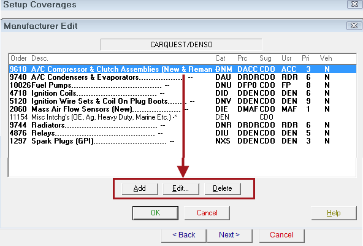Screen dimensions: 363x246
Task: Select row 5120 Ignition Wire Sets
Action: [183, 101]
